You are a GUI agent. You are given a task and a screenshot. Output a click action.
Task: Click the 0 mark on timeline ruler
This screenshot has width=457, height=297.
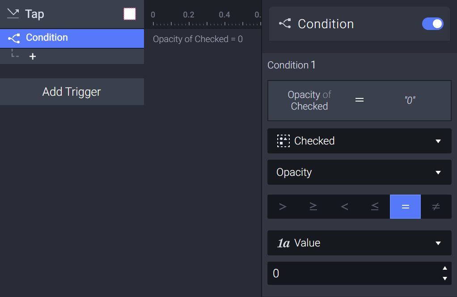tap(153, 15)
